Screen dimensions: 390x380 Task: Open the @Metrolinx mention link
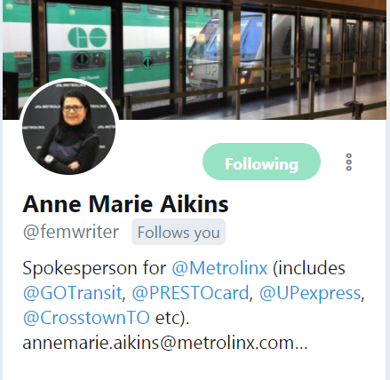[x=219, y=268]
